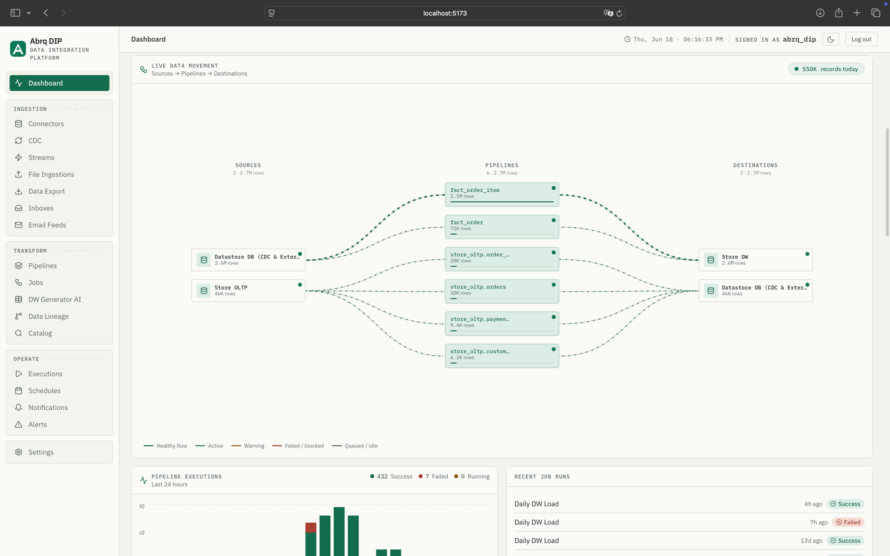This screenshot has height=556, width=890.
Task: Click the browser address bar showing localhost:5173
Action: (x=445, y=13)
